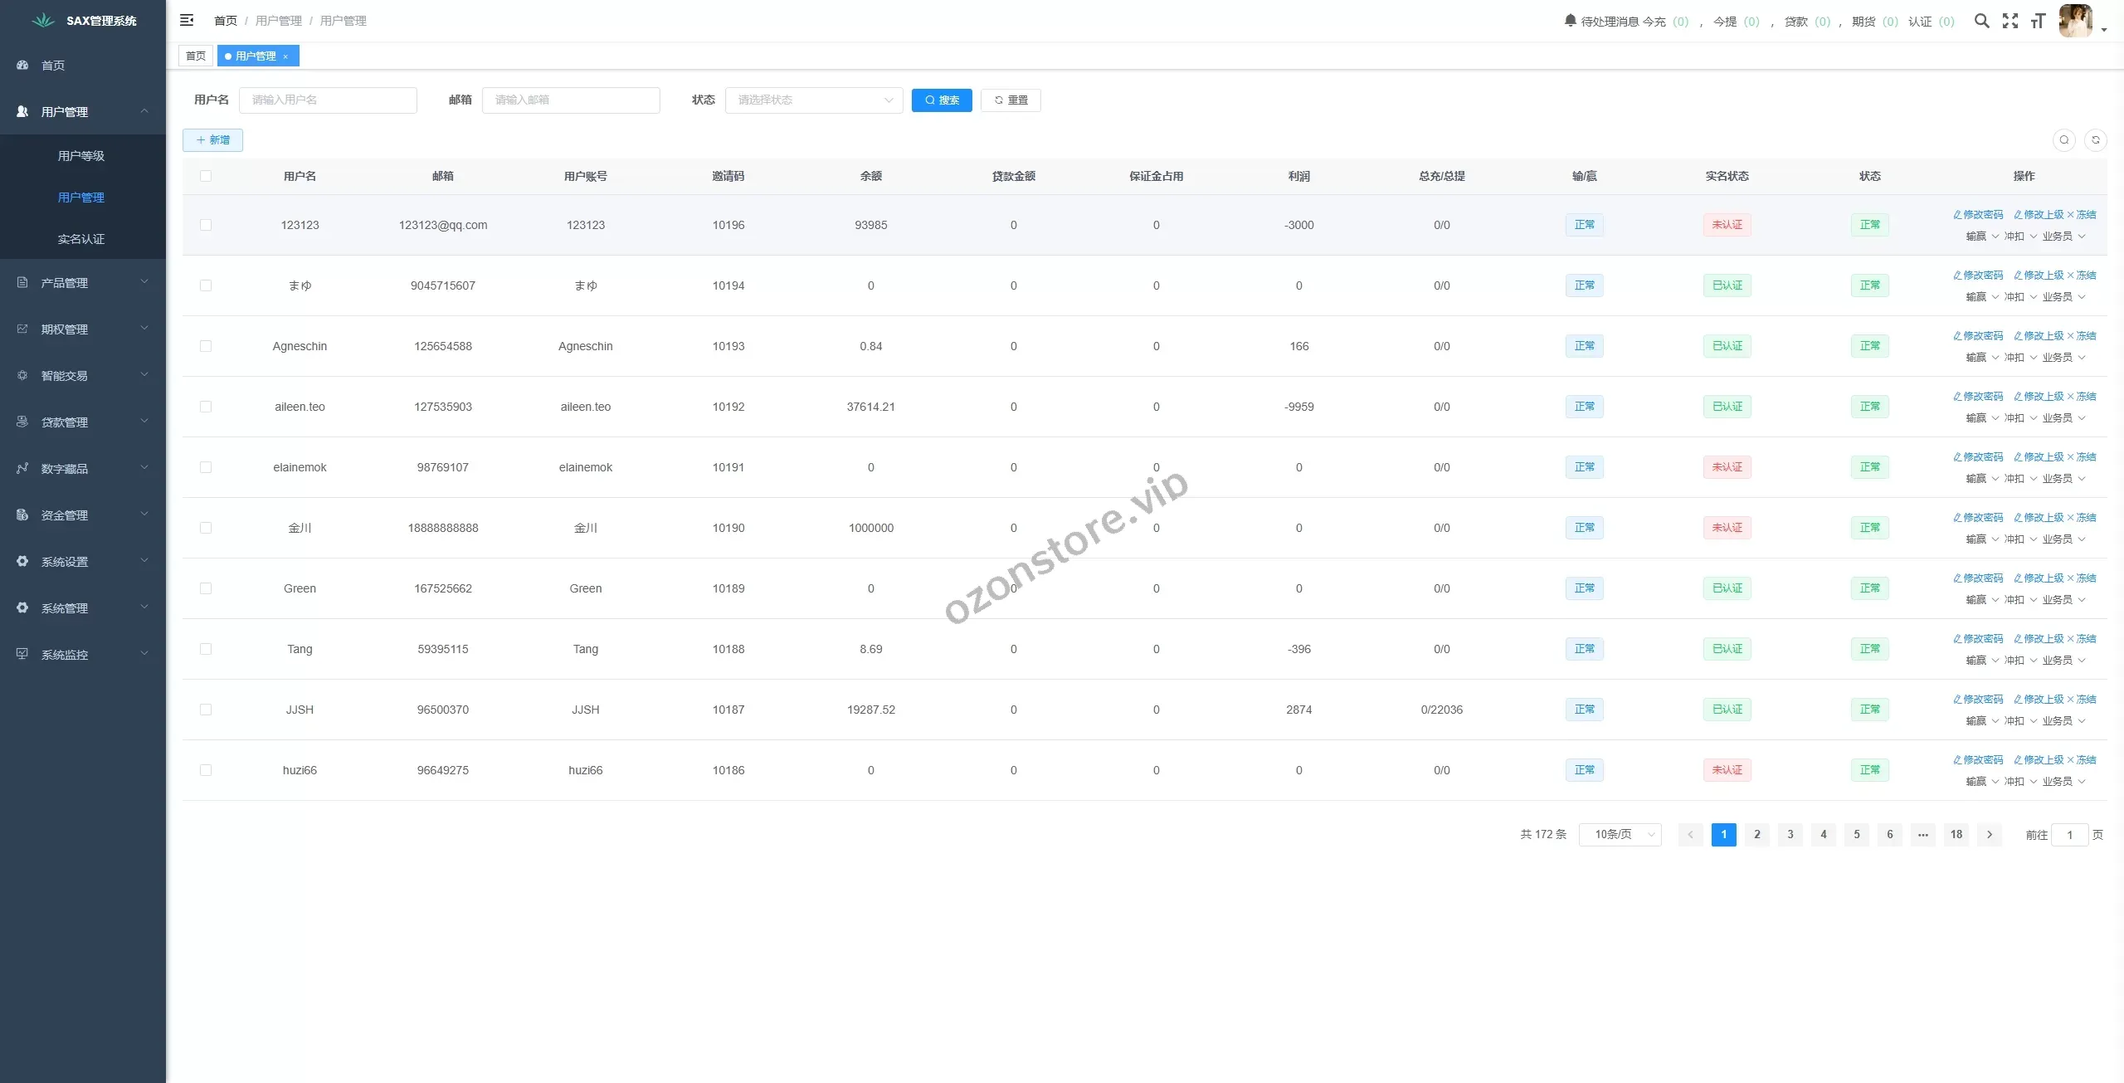This screenshot has height=1083, width=2124.
Task: Check the select-all header checkbox
Action: [x=206, y=176]
